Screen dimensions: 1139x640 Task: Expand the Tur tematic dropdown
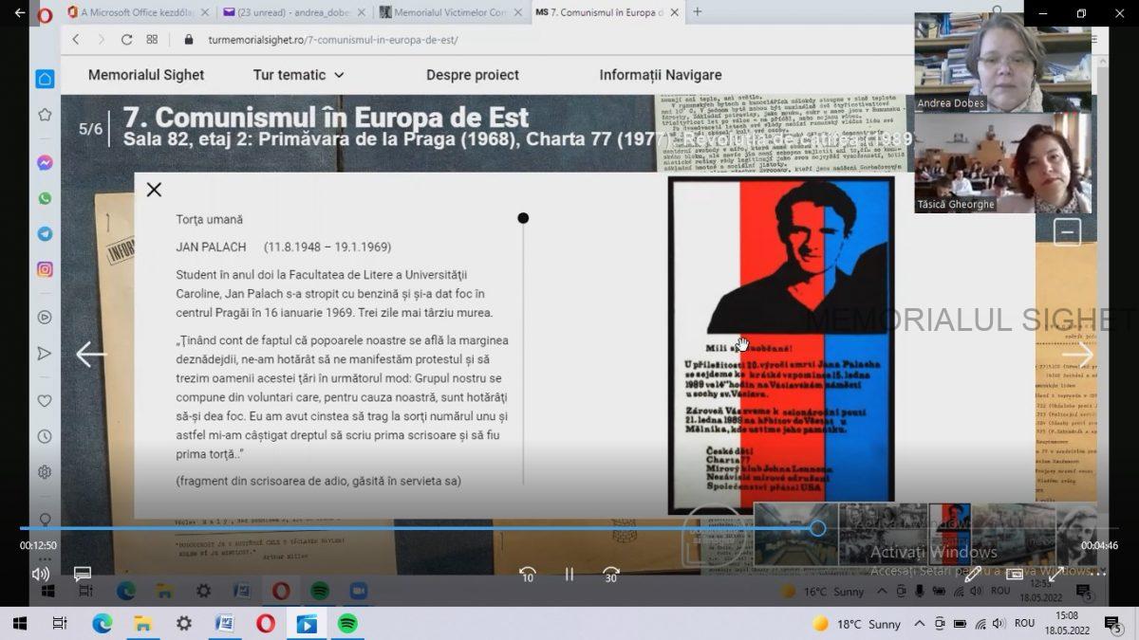(x=298, y=75)
